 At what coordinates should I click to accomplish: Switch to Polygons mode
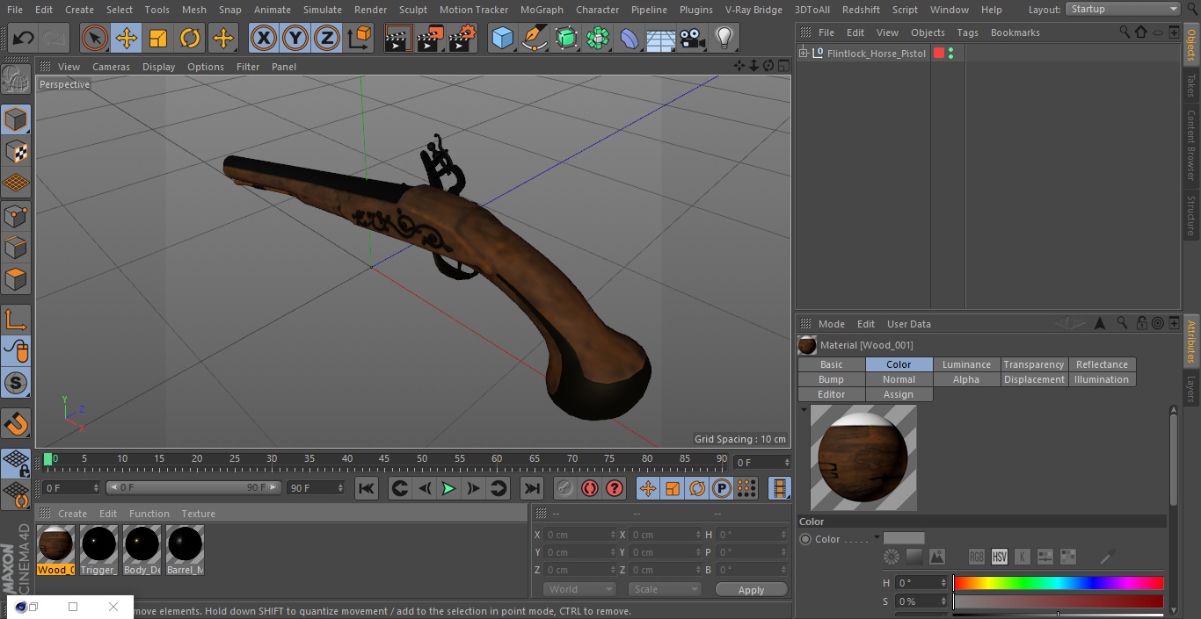point(16,280)
